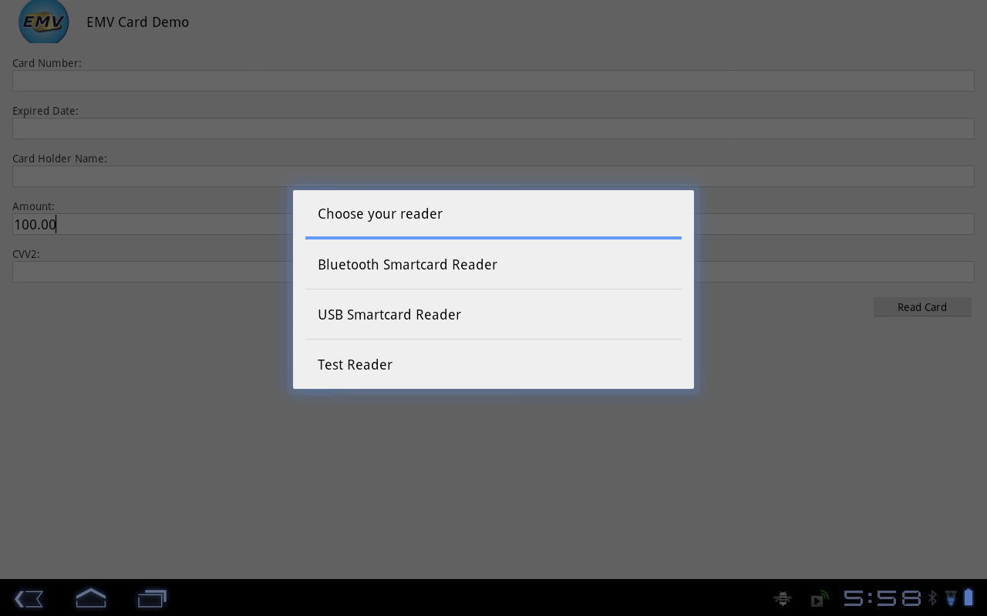Click the Read Card button

pyautogui.click(x=922, y=307)
